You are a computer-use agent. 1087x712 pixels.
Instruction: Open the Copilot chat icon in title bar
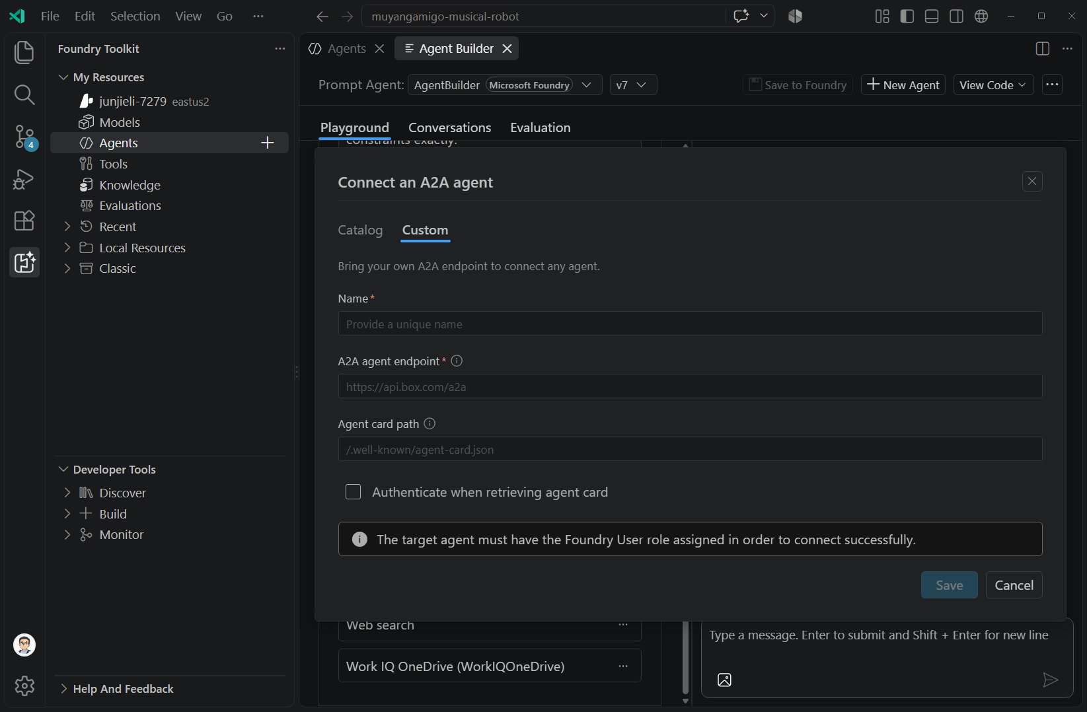click(741, 16)
